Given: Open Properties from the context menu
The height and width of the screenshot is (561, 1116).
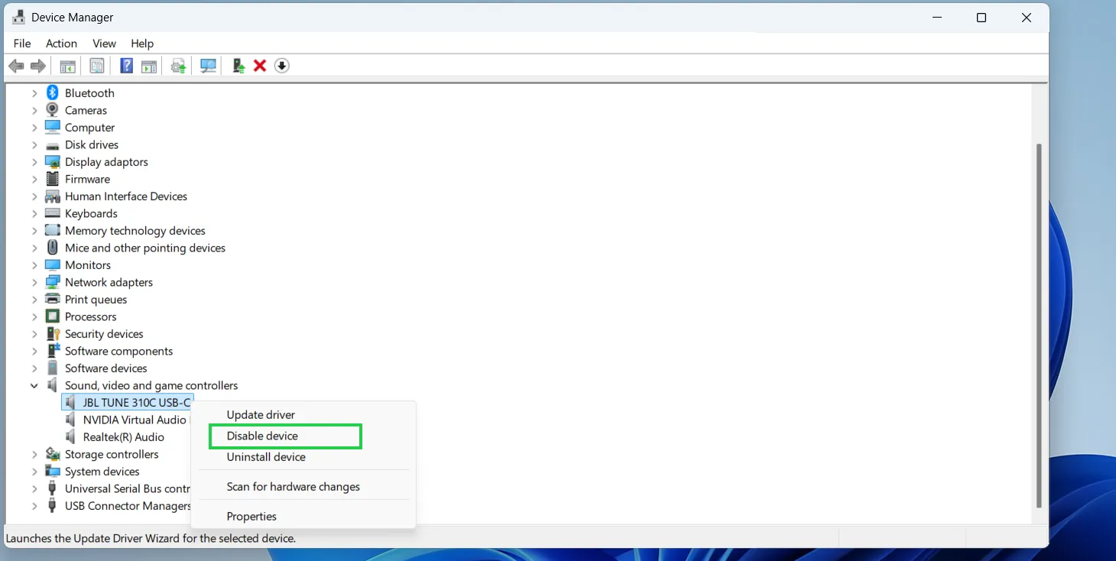Looking at the screenshot, I should tap(251, 516).
